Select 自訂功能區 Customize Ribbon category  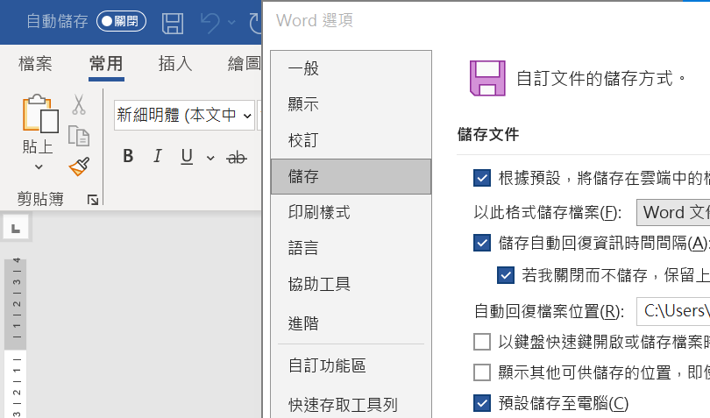click(x=351, y=366)
